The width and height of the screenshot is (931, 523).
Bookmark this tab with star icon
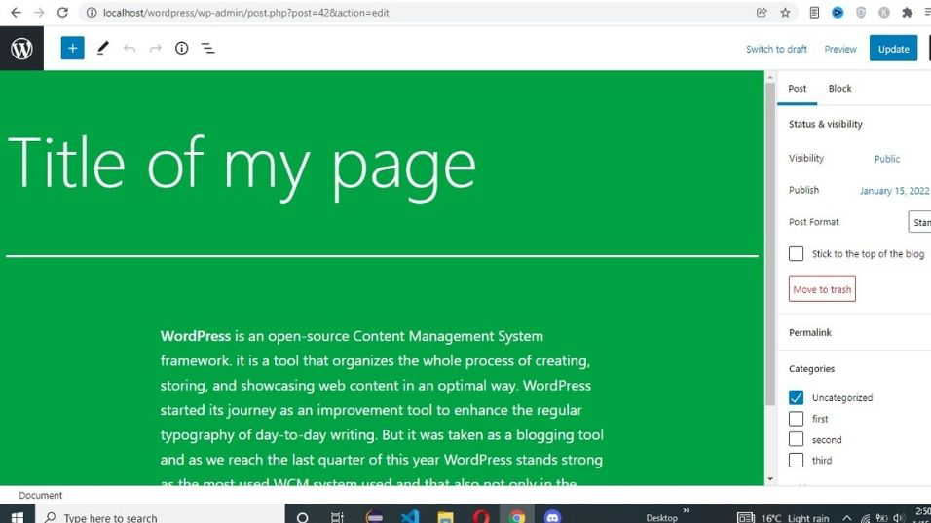[x=785, y=13]
